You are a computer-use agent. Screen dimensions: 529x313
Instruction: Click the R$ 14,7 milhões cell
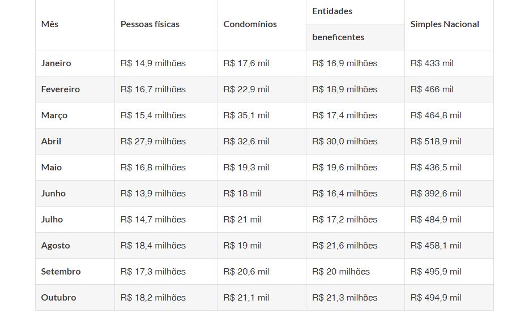coord(153,220)
